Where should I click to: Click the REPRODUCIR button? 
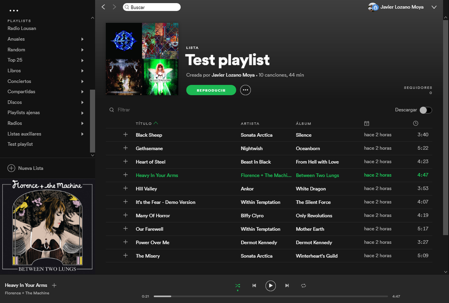click(x=211, y=90)
